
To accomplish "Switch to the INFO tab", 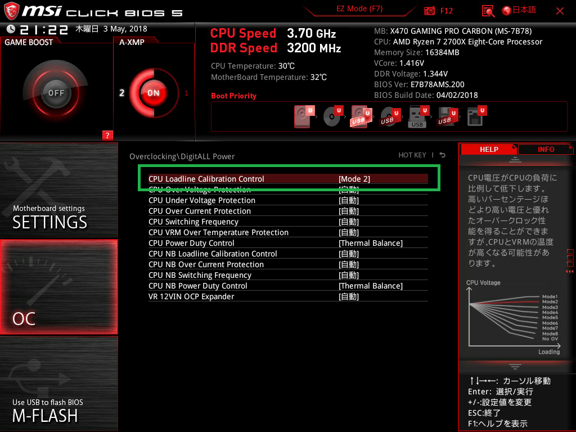I will [x=546, y=149].
